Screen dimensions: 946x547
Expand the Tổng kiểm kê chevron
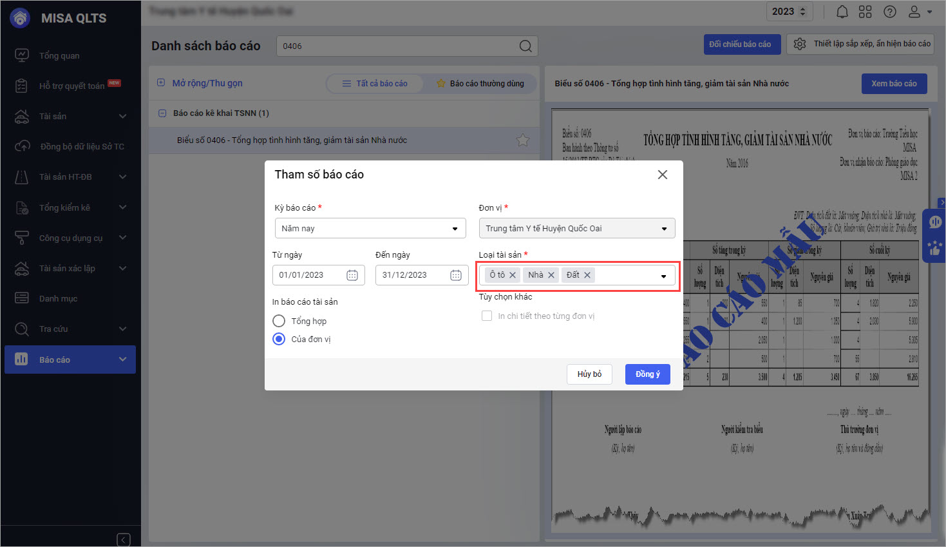click(122, 207)
